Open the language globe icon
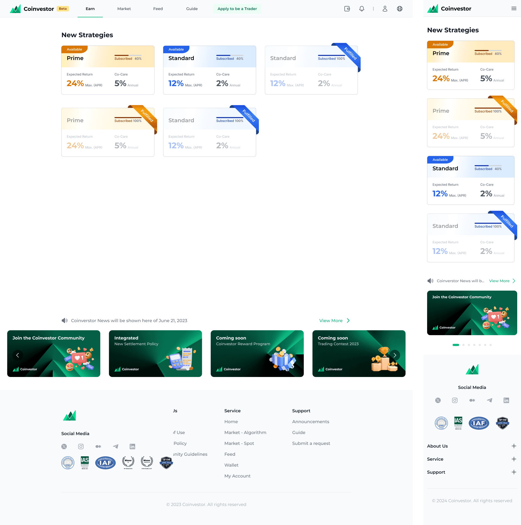Viewport: 521px width, 525px height. tap(400, 9)
